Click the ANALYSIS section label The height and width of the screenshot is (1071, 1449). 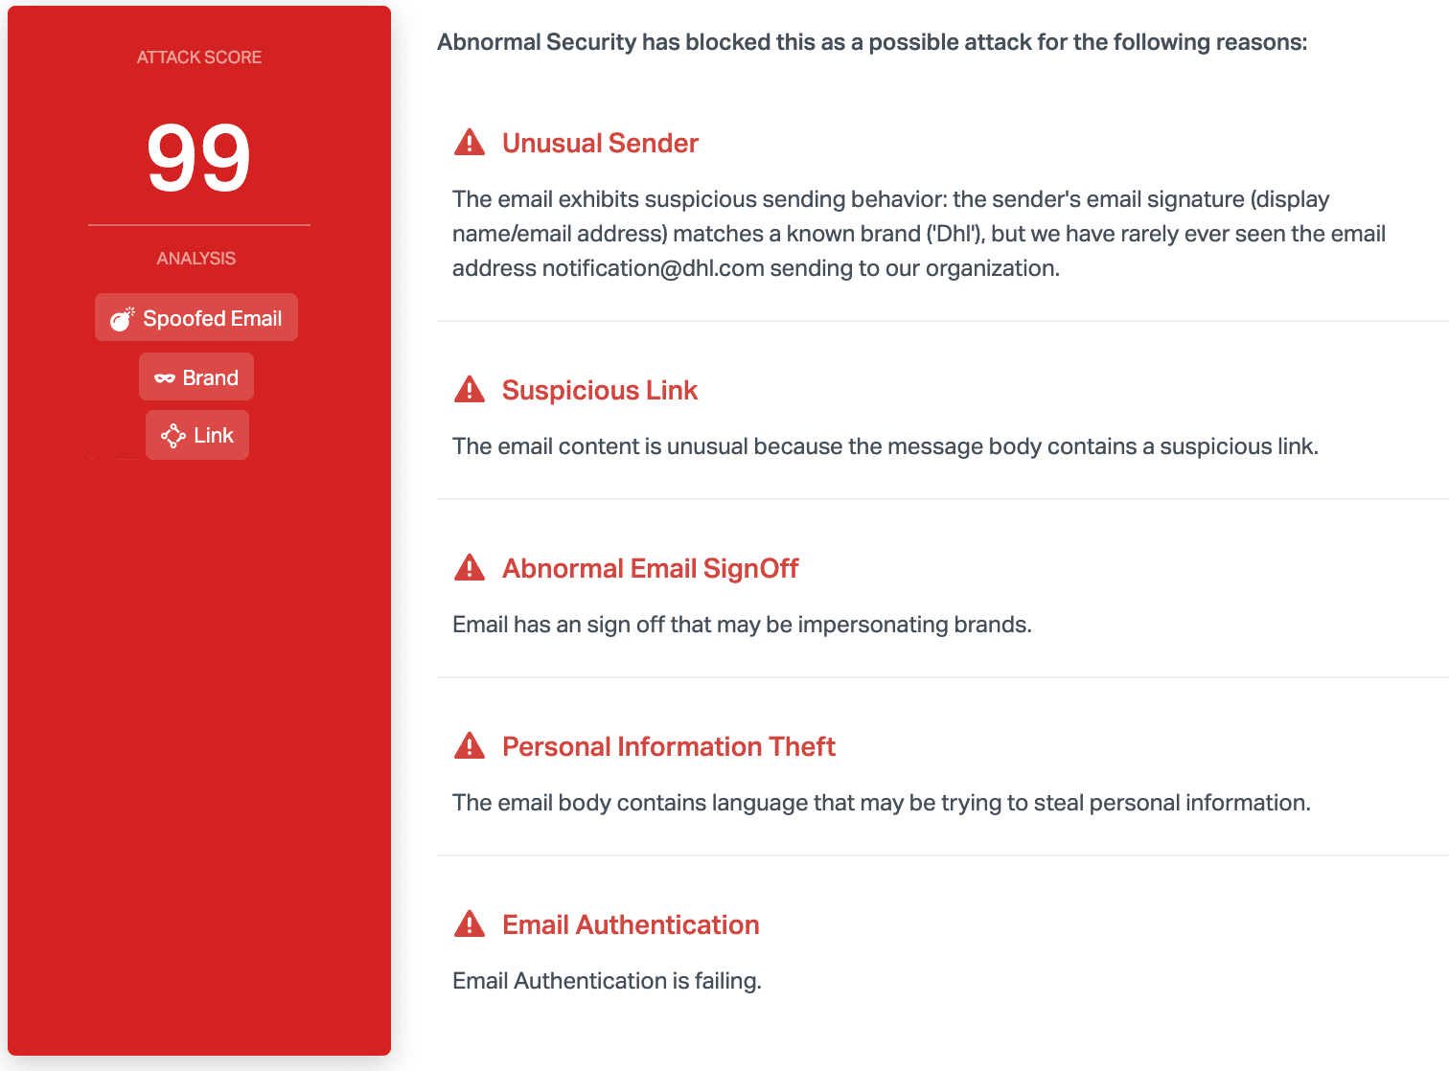click(x=196, y=259)
